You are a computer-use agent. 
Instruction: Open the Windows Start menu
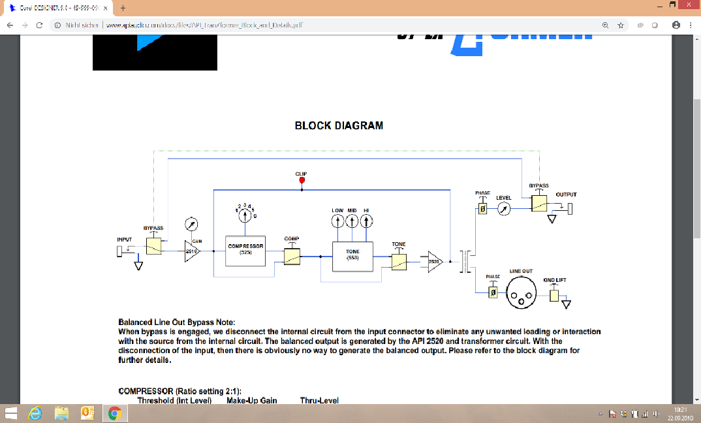12,413
